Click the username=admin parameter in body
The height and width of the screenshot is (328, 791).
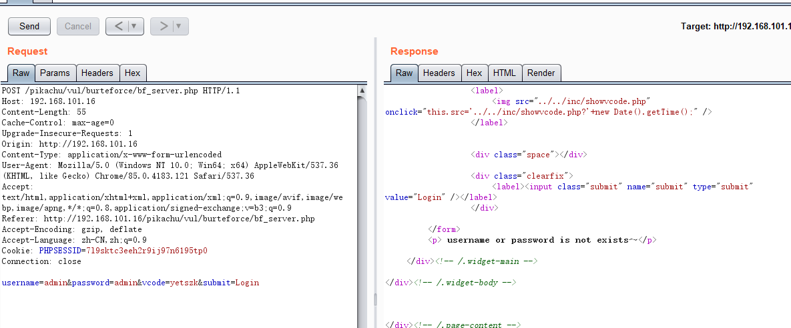33,283
